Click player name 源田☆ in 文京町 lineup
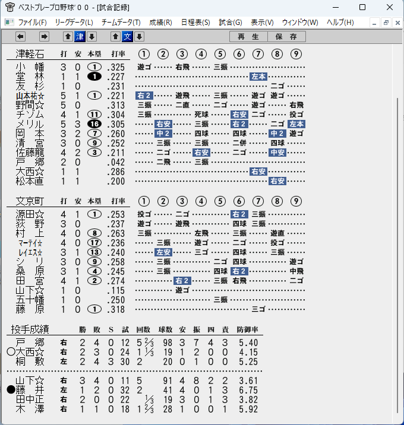The height and width of the screenshot is (425, 404). pyautogui.click(x=30, y=214)
